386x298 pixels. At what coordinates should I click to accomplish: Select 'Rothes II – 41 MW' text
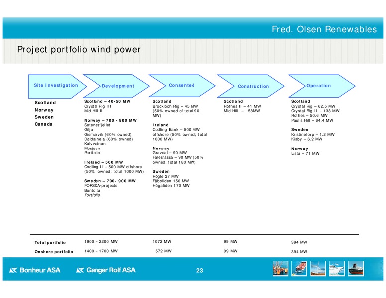(x=242, y=106)
